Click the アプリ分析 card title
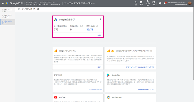This screenshot has height=102, width=194. coord(58,75)
